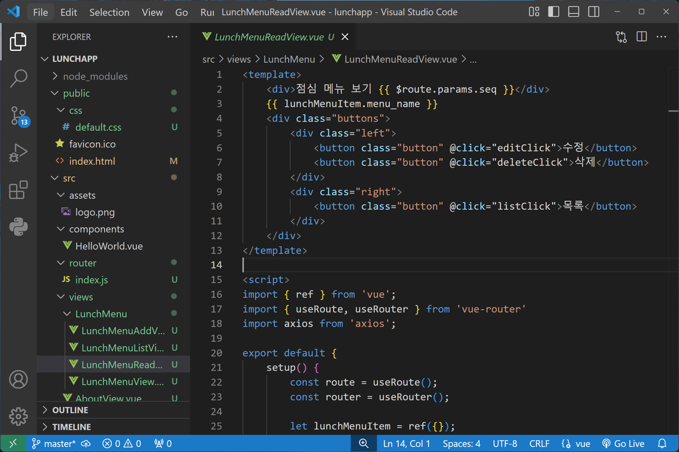The width and height of the screenshot is (679, 452).
Task: Open editor more actions ellipsis
Action: click(x=661, y=37)
